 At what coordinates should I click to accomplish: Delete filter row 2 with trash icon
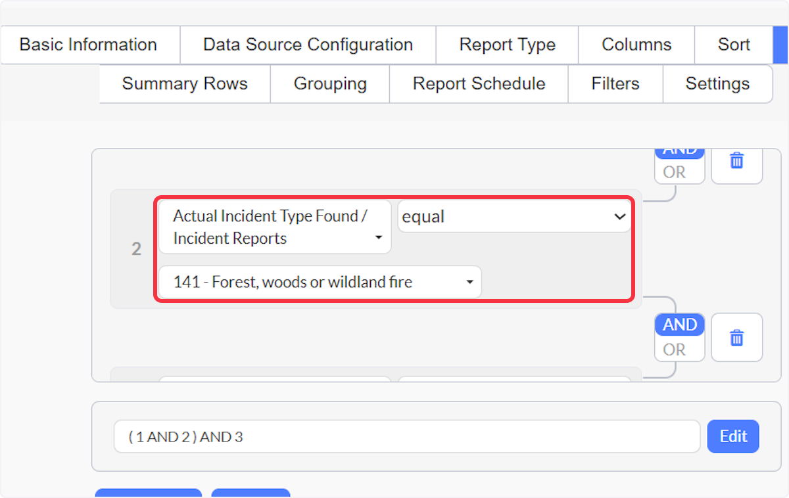pos(737,338)
